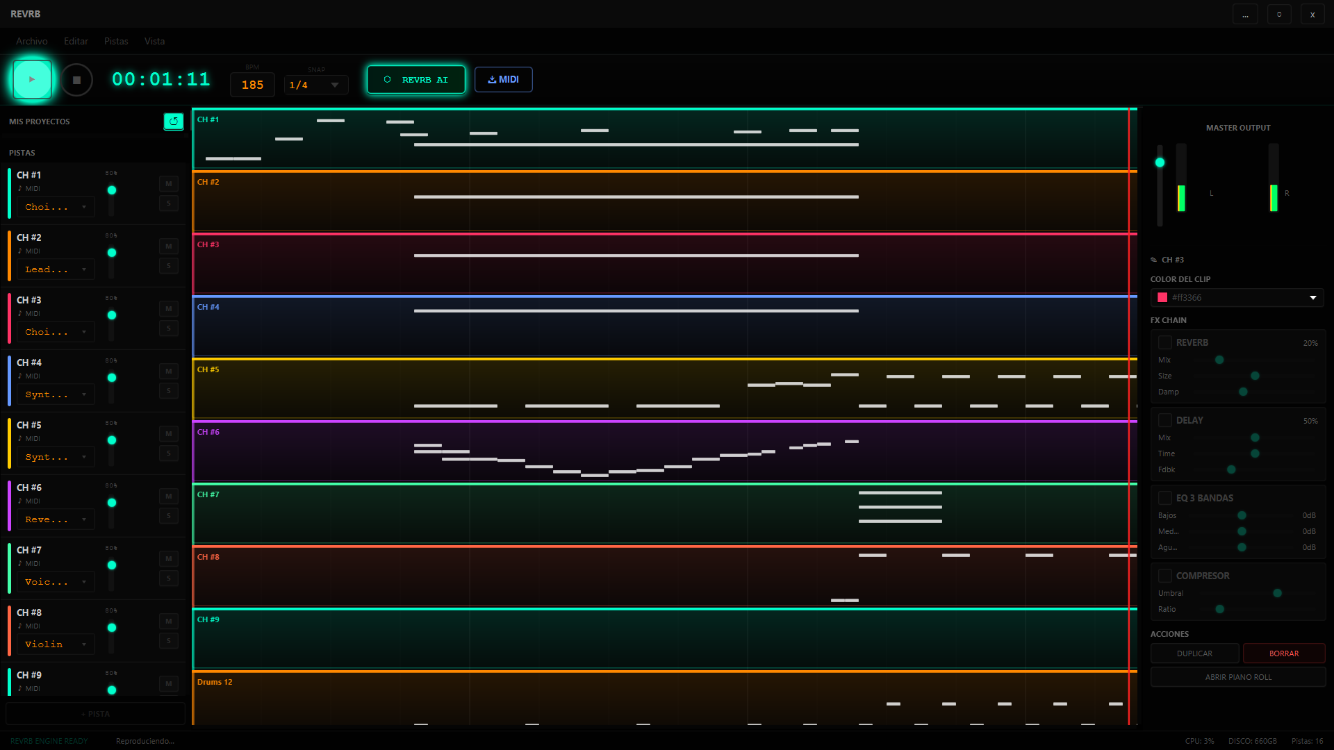
Task: Open the Vista menu
Action: (154, 42)
